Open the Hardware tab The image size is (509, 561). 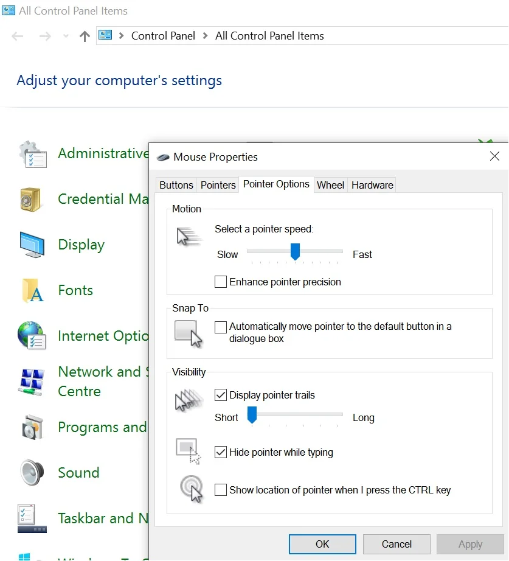372,185
